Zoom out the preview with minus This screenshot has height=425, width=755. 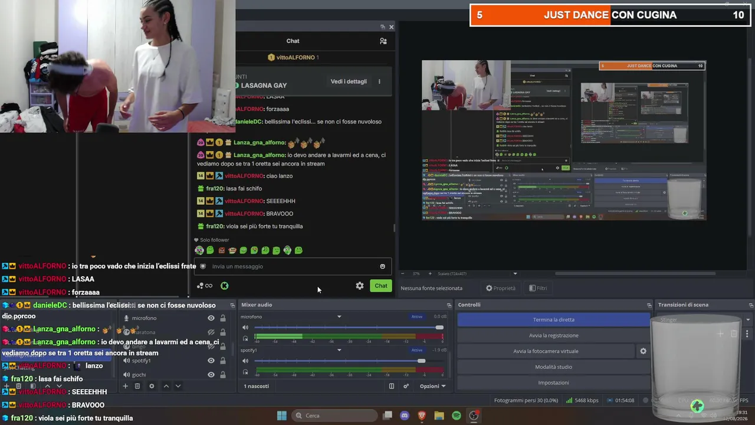(403, 274)
